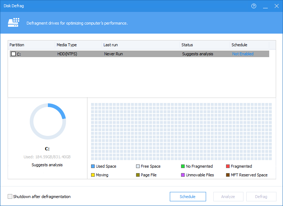Click the blue Used Space legend swatch

(x=93, y=166)
